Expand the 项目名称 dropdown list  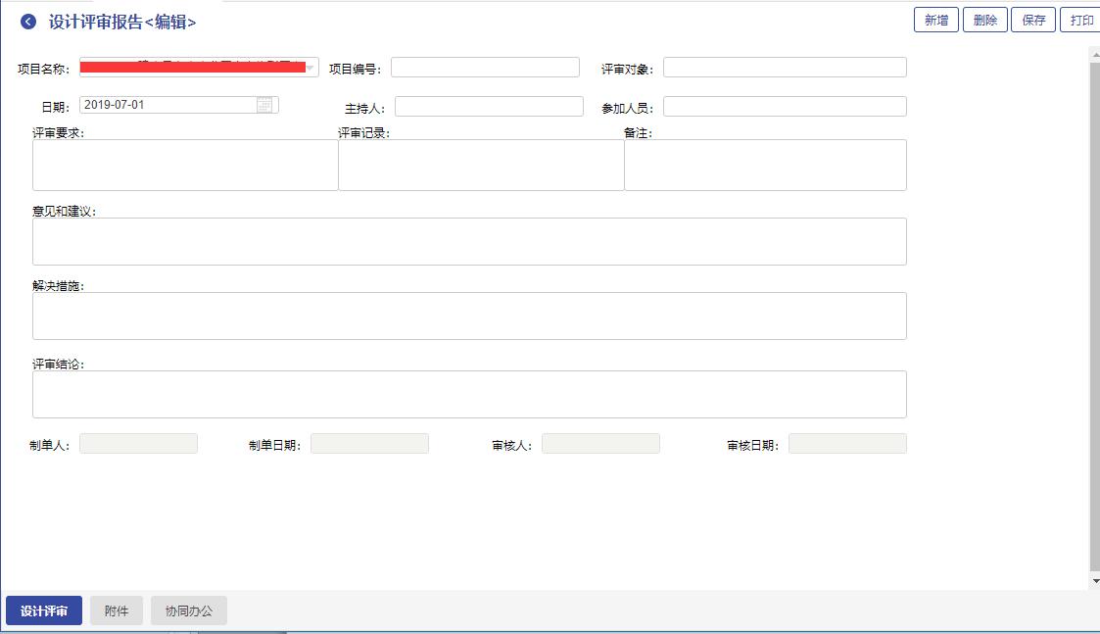click(311, 68)
